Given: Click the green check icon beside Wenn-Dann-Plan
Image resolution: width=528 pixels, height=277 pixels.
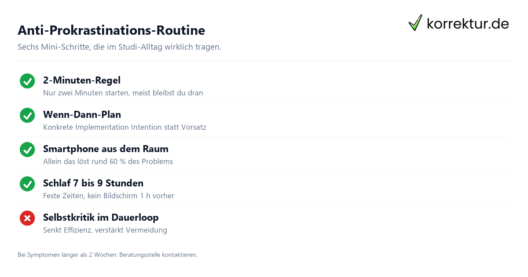Looking at the screenshot, I should (x=27, y=115).
